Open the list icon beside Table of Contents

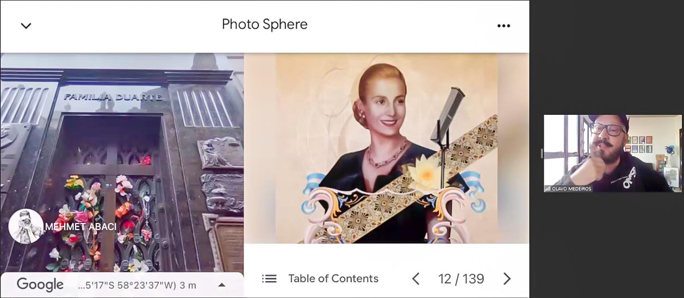point(269,279)
